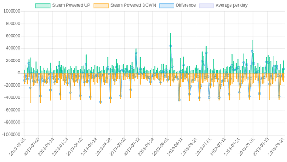287x162 pixels.
Task: Toggle the Difference legend label
Action: (186, 5)
